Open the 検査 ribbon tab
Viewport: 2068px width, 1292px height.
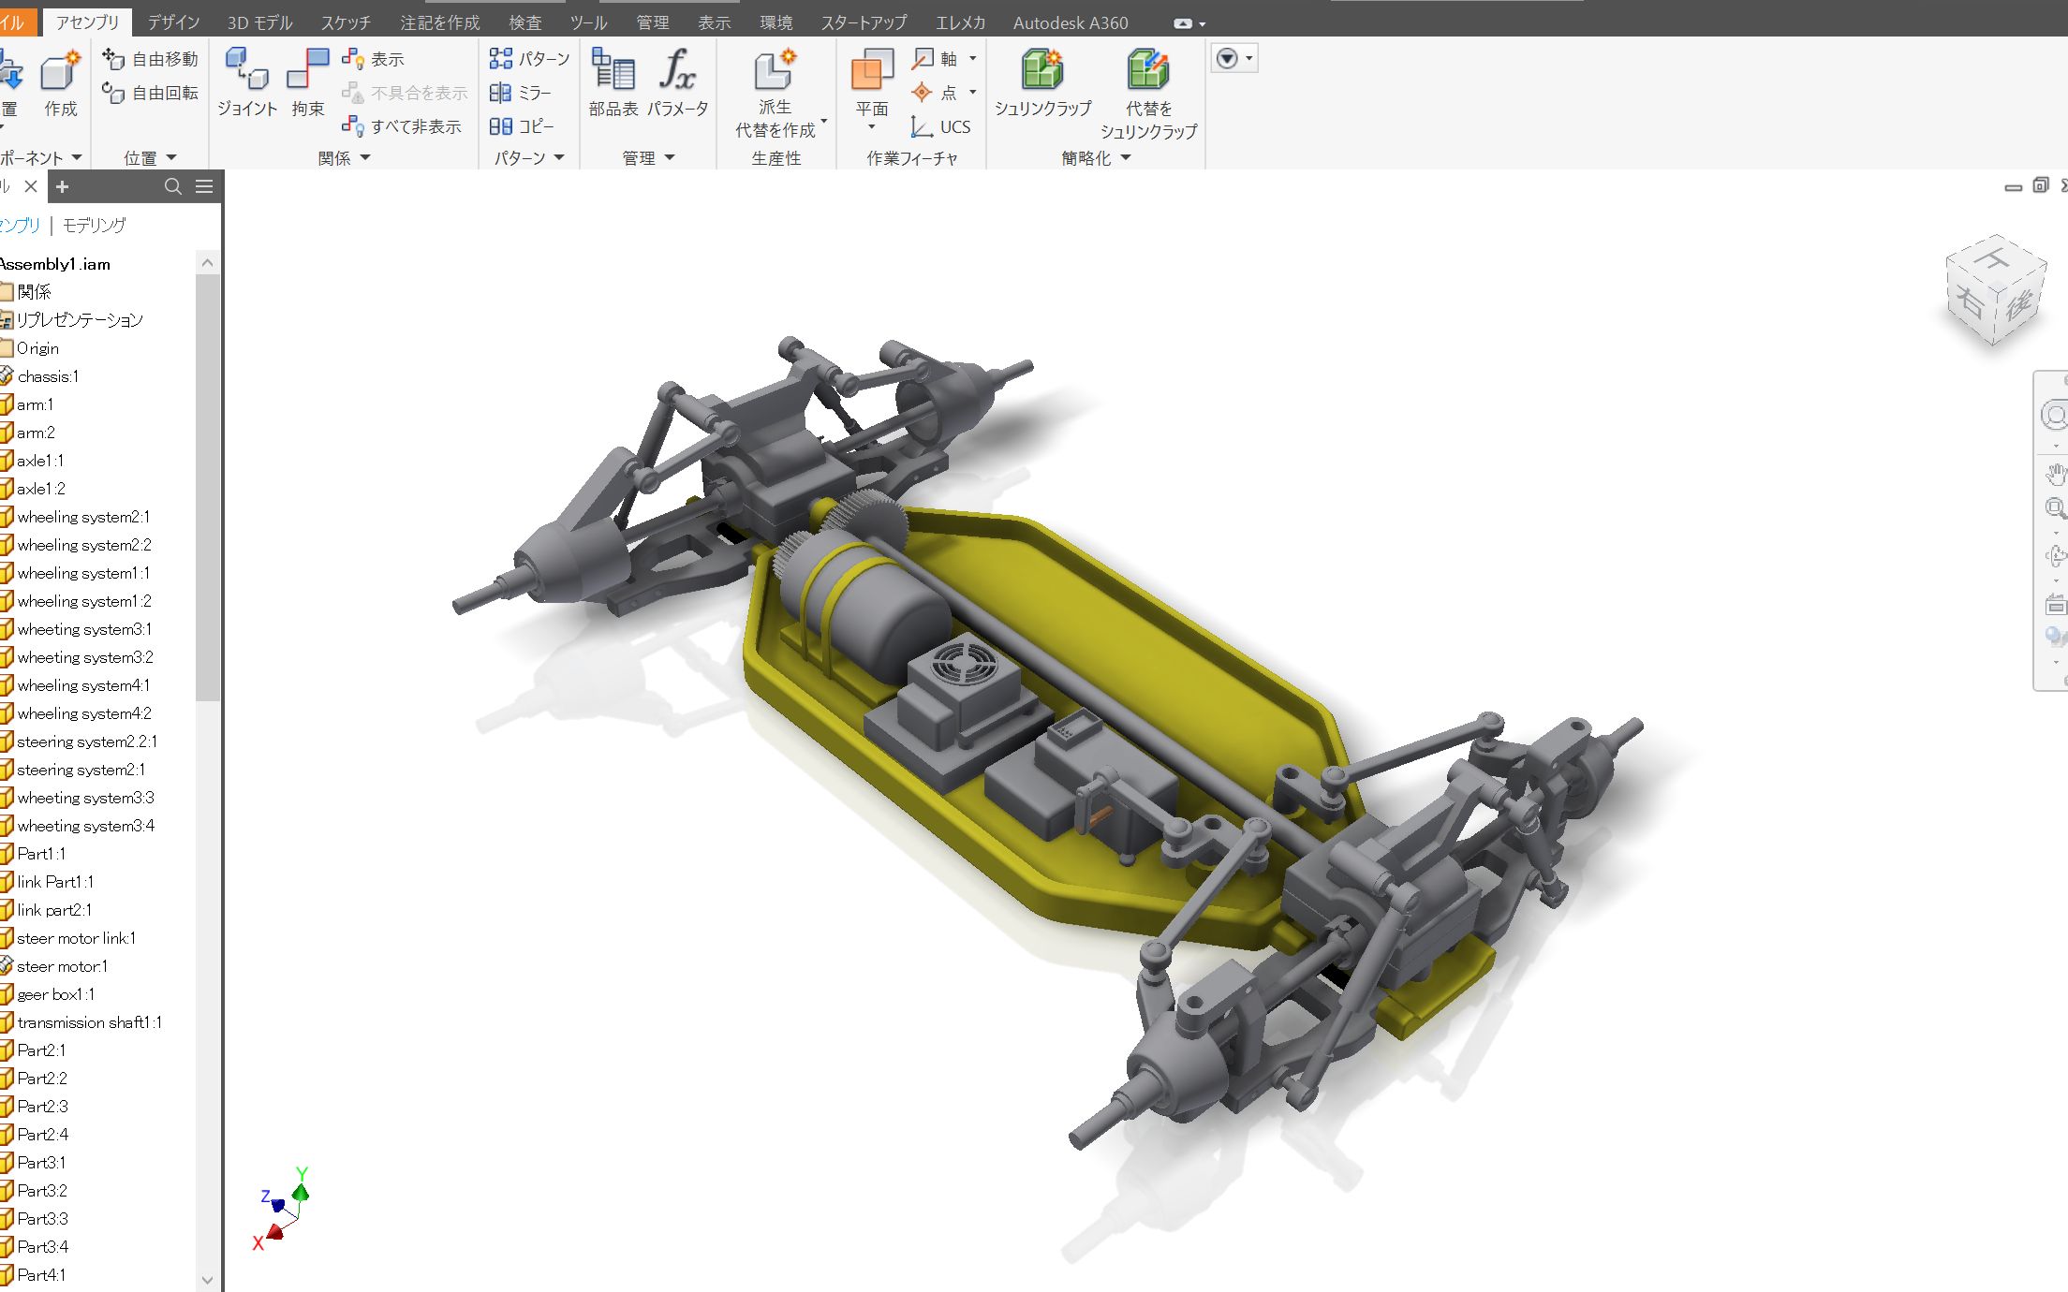pos(524,22)
